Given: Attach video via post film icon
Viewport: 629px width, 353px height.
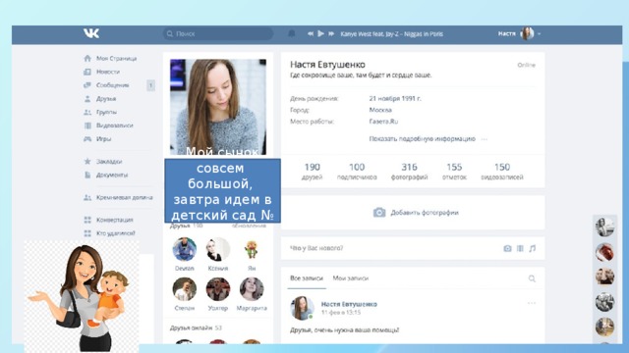Looking at the screenshot, I should 520,248.
